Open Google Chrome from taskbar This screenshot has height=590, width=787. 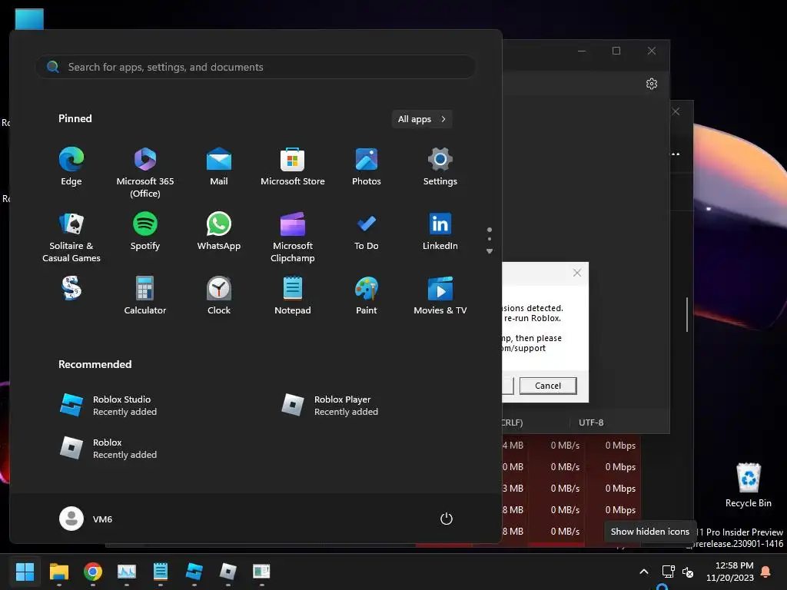point(93,572)
